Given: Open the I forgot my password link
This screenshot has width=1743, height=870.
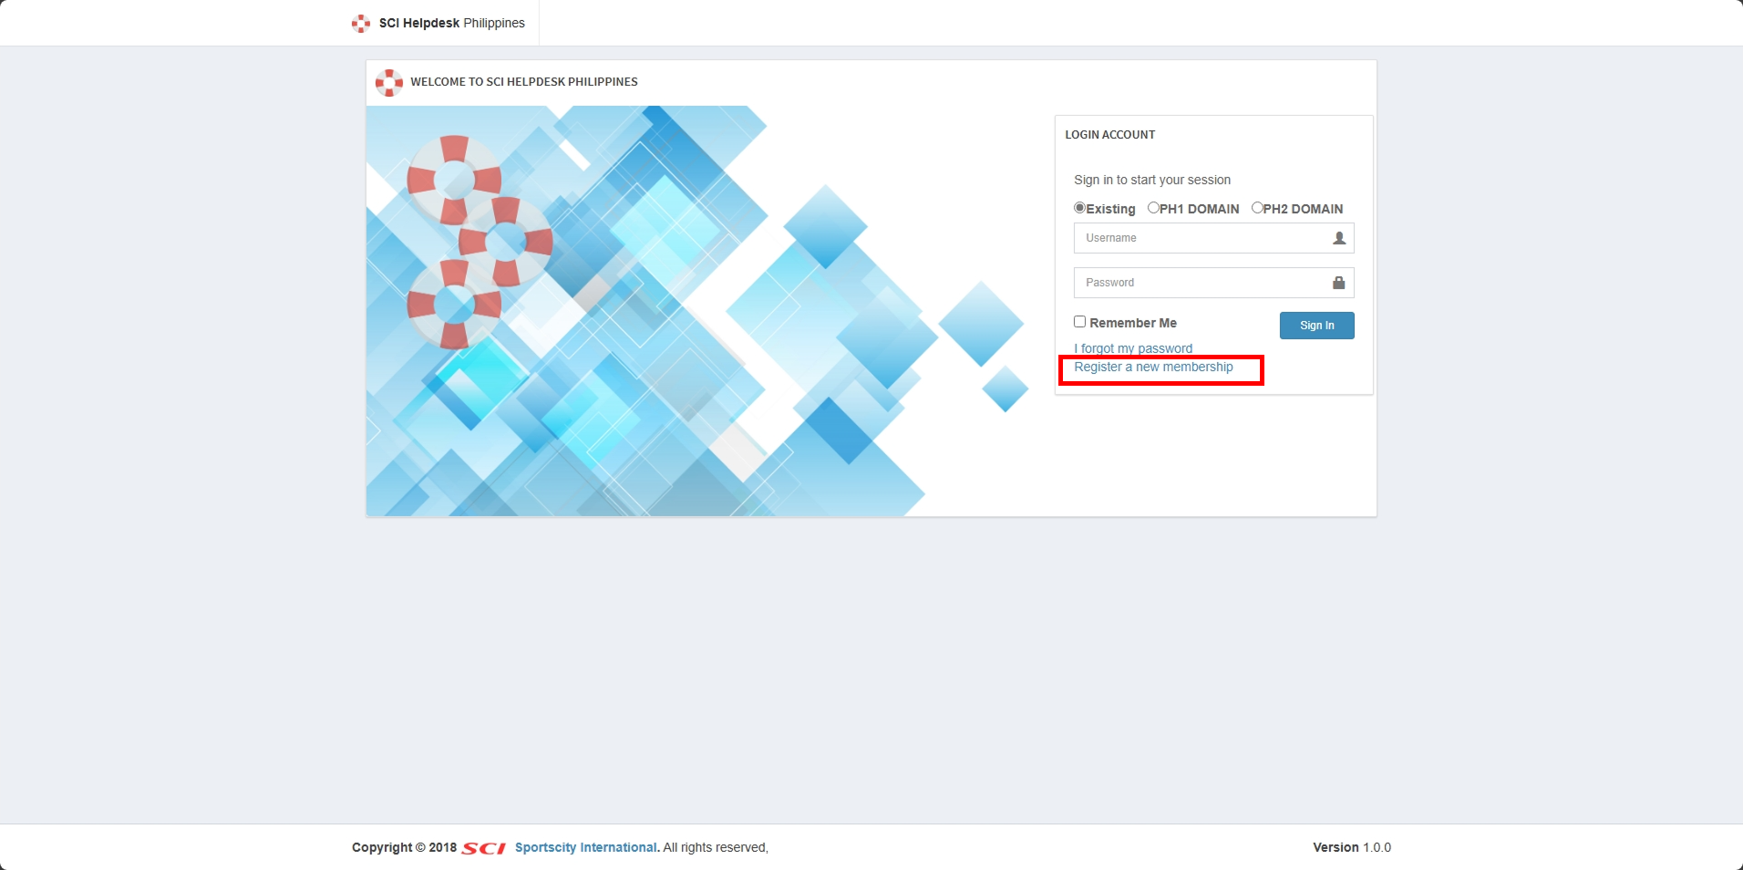Looking at the screenshot, I should [1132, 348].
